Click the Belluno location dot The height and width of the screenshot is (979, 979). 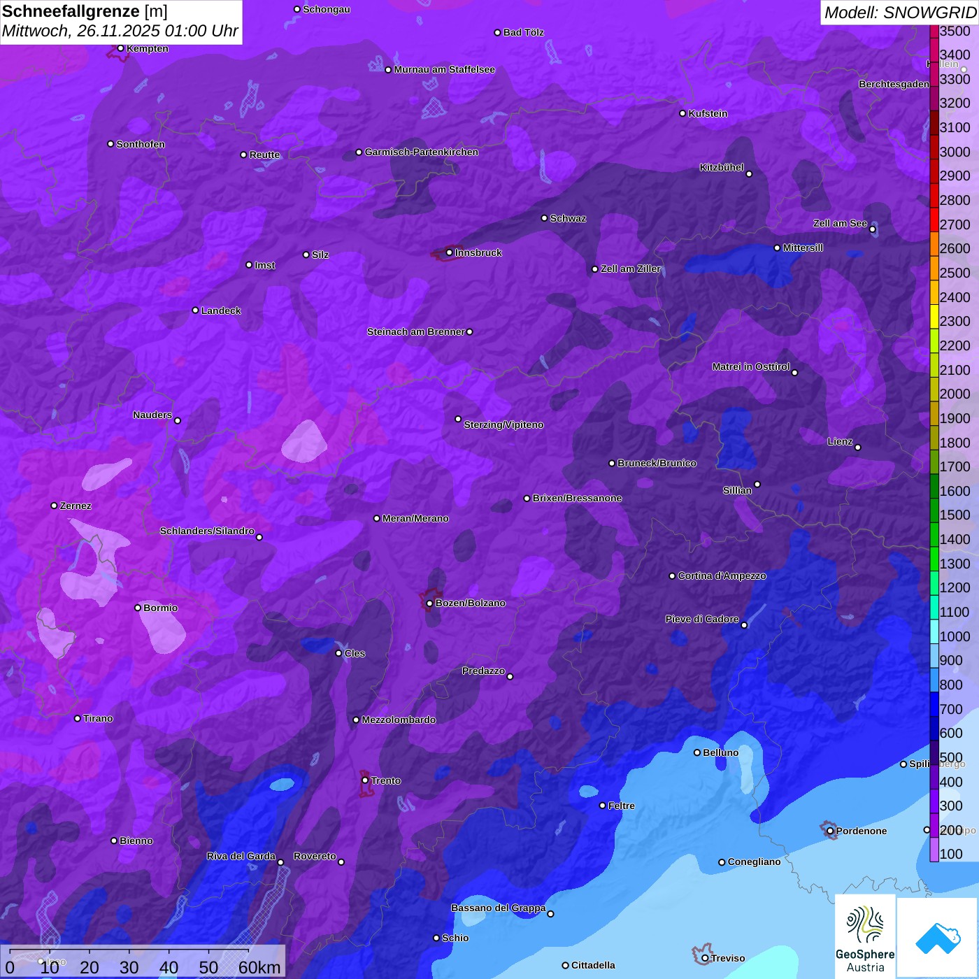click(x=696, y=752)
